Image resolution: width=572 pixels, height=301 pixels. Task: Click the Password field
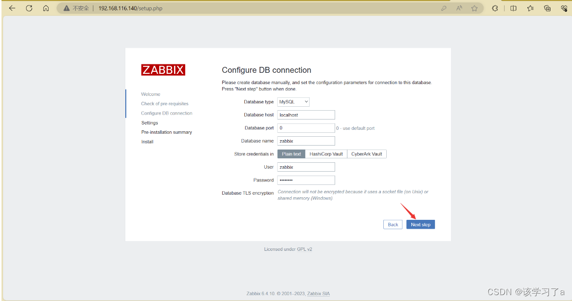(x=306, y=180)
